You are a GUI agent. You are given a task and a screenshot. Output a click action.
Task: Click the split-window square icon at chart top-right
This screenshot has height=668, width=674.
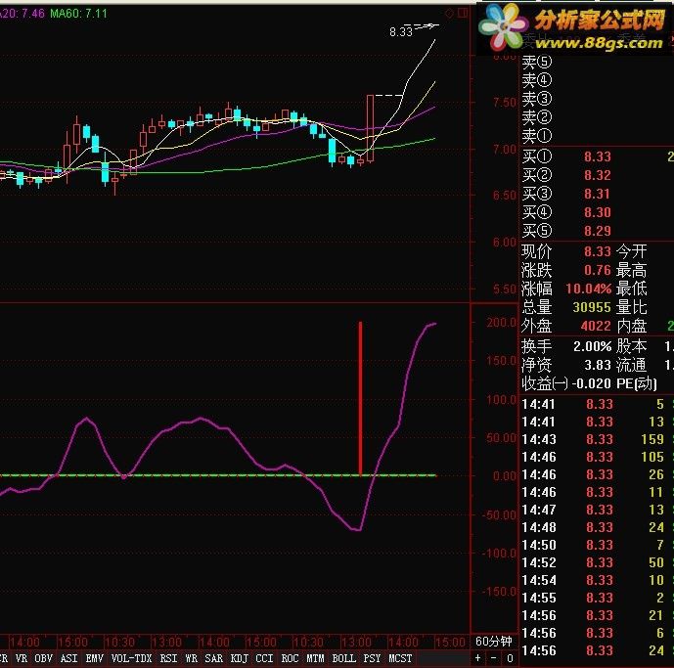click(x=463, y=14)
